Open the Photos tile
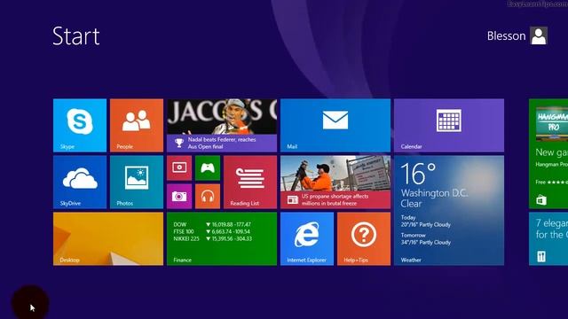Screen dimensions: 568x319 137,182
